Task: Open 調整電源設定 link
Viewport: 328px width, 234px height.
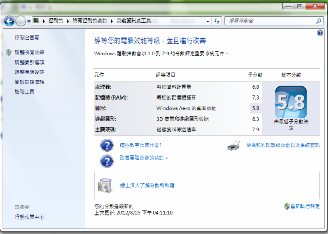Action: tap(30, 72)
